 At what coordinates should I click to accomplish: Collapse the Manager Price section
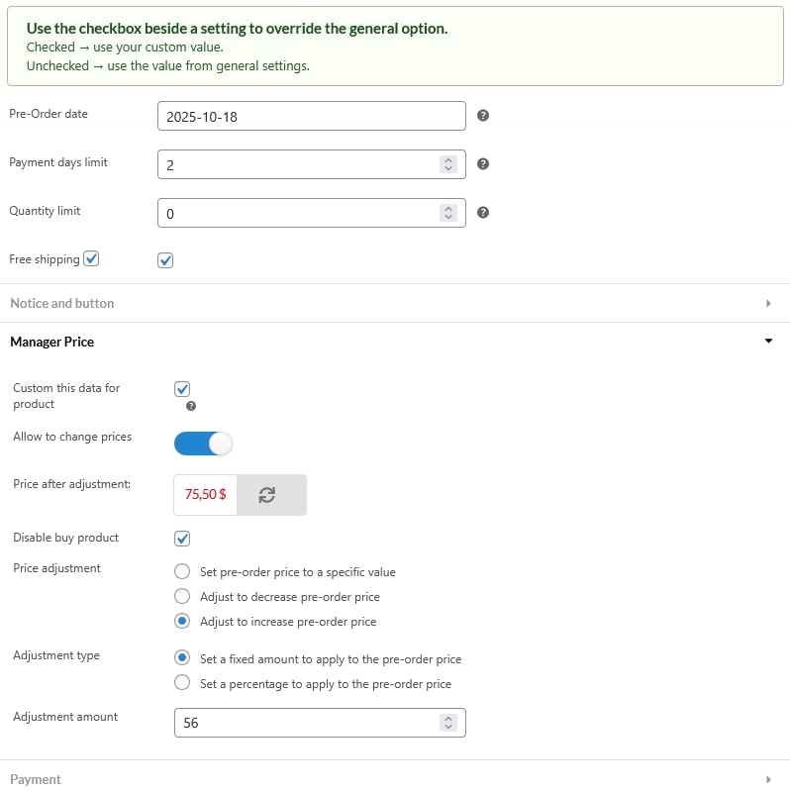click(768, 342)
